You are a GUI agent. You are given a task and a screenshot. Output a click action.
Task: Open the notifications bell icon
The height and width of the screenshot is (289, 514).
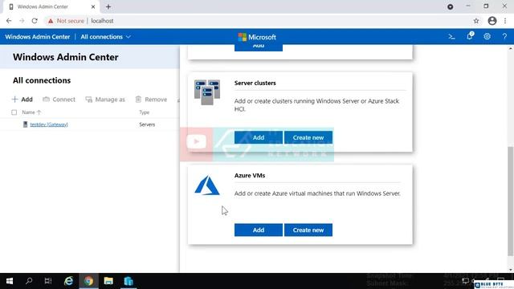(470, 36)
